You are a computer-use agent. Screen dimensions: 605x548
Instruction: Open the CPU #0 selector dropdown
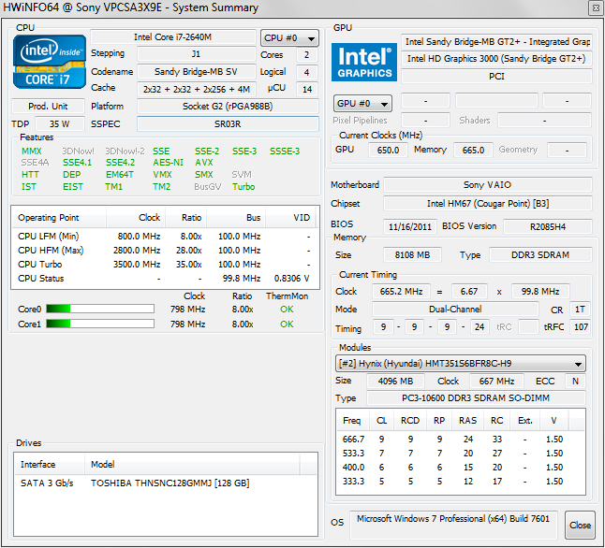(289, 37)
